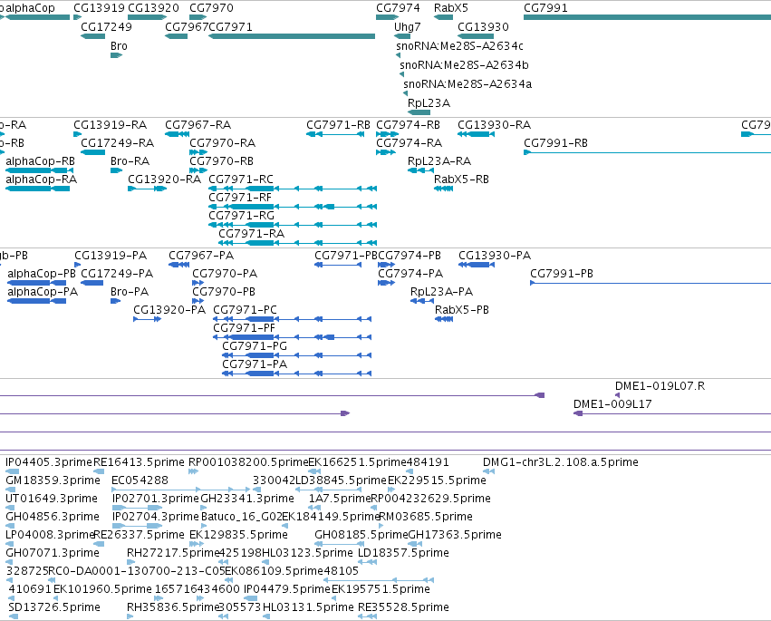
Task: Click the CG7970 gene name
Action: click(211, 8)
